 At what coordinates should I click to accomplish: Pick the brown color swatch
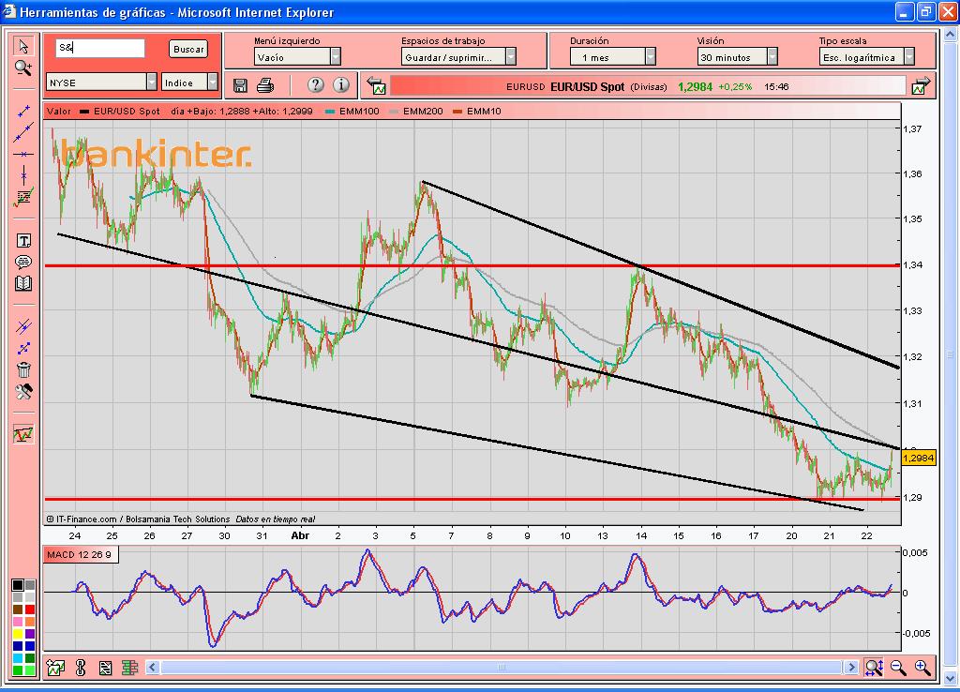point(18,609)
